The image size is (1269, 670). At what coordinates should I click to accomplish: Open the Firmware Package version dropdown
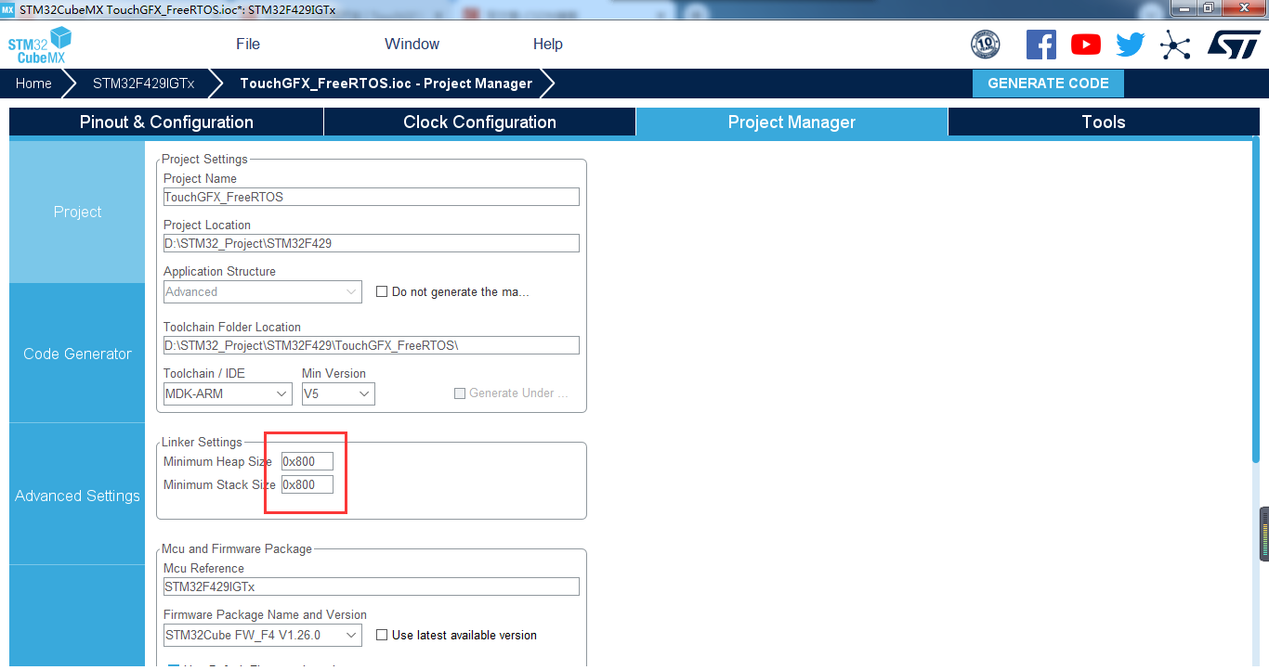click(x=262, y=636)
